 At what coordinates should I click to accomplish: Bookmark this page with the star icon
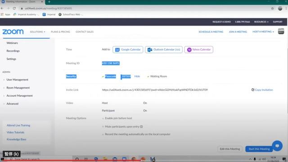[272, 8]
